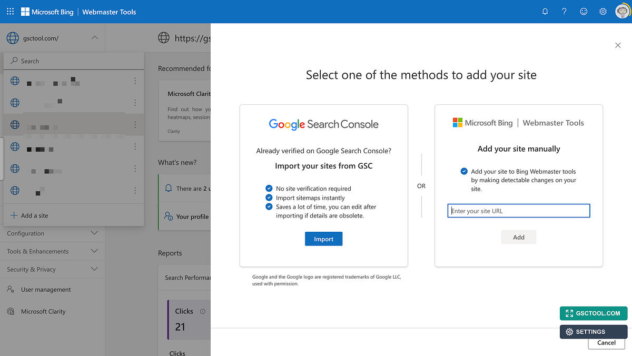The height and width of the screenshot is (356, 632).
Task: Open the settings gear in the top bar
Action: pyautogui.click(x=603, y=11)
